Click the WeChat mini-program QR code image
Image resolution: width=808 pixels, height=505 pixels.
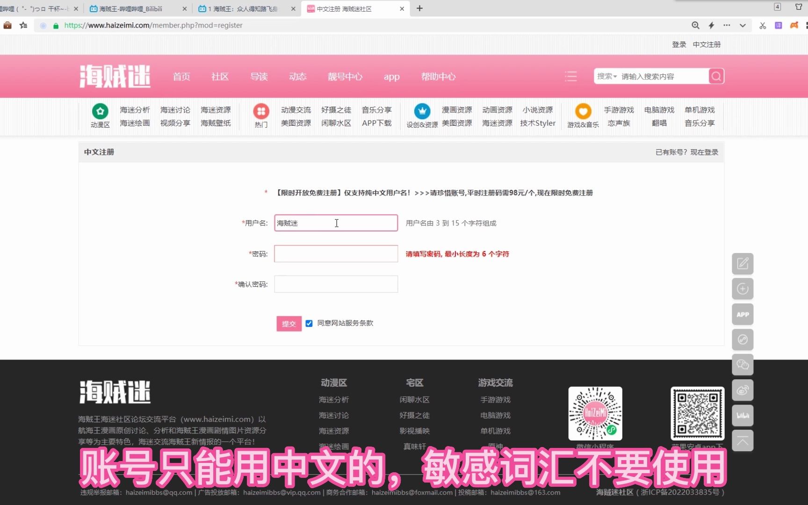coord(595,413)
